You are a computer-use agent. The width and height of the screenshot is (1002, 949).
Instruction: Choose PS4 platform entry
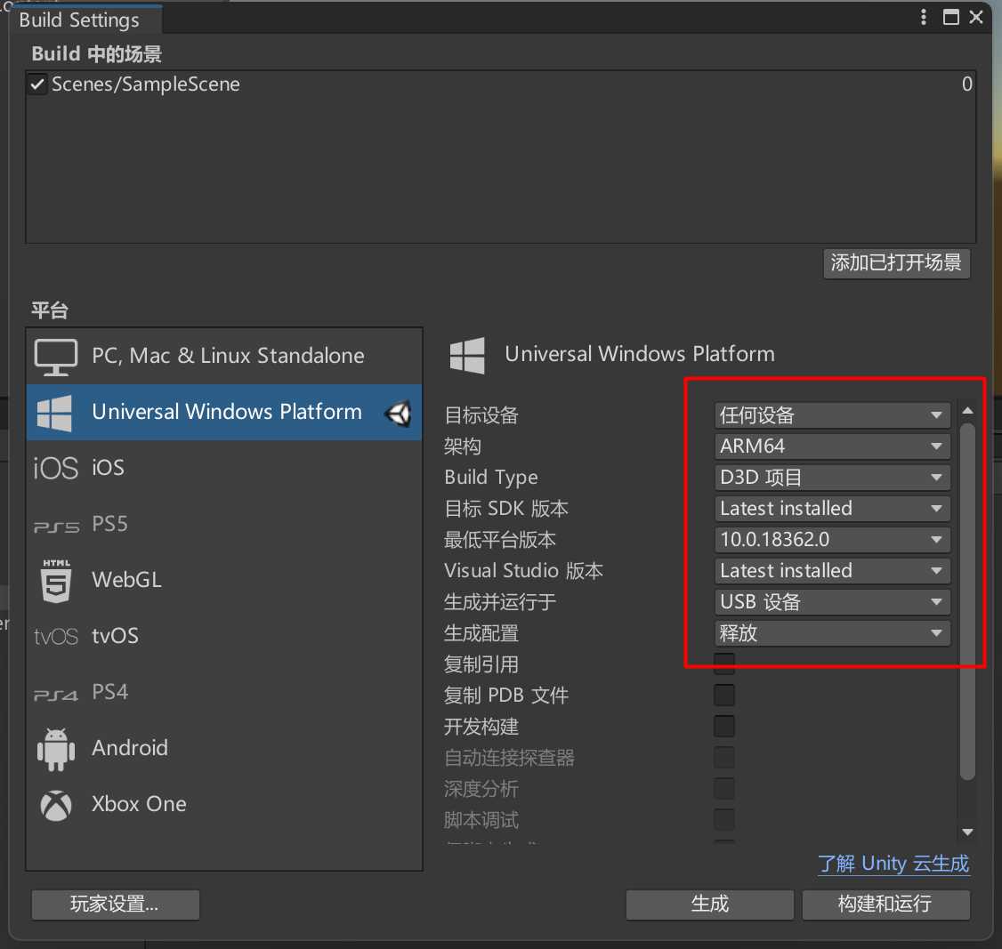[x=224, y=692]
